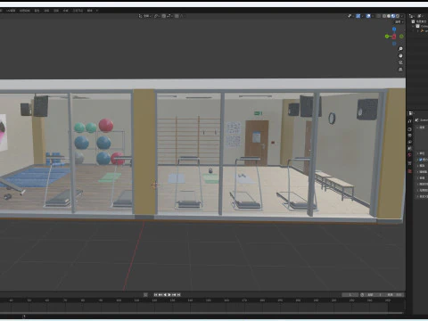Screen dimensions: 428x321
Task: Jump to previous keyframe
Action: (x=160, y=294)
